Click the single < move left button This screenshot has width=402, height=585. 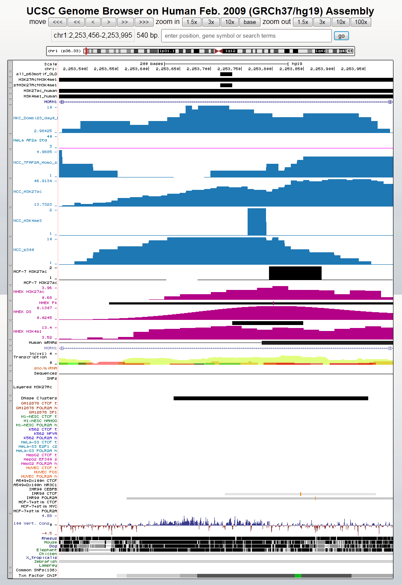(93, 22)
